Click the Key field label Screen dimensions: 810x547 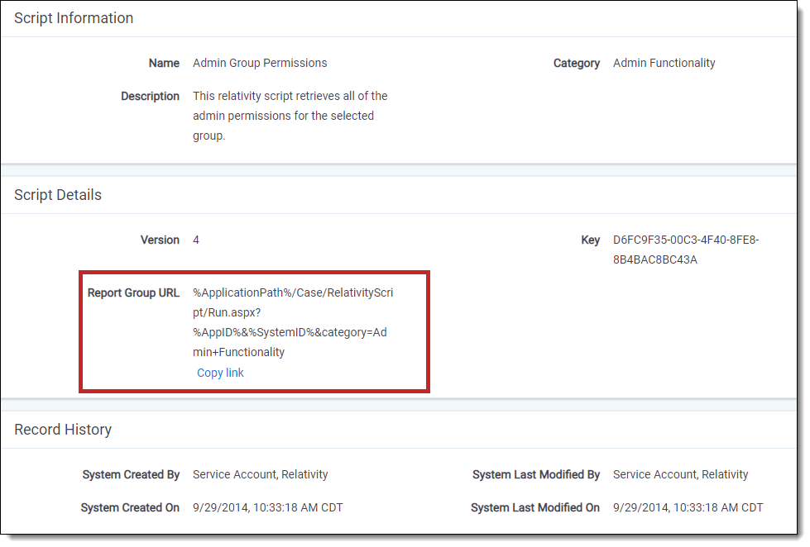click(x=590, y=240)
